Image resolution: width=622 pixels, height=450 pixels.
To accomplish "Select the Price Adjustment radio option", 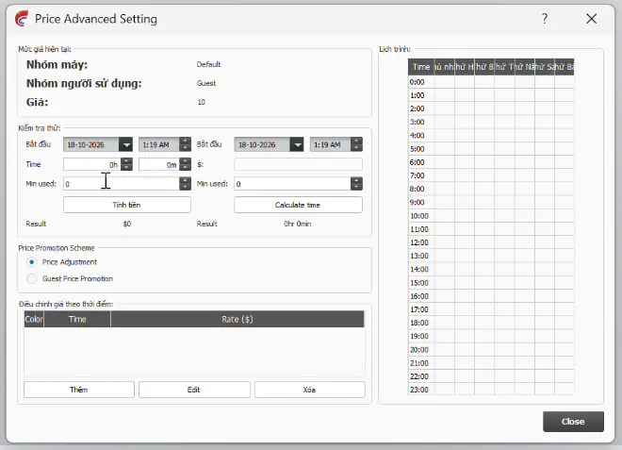I will [31, 261].
